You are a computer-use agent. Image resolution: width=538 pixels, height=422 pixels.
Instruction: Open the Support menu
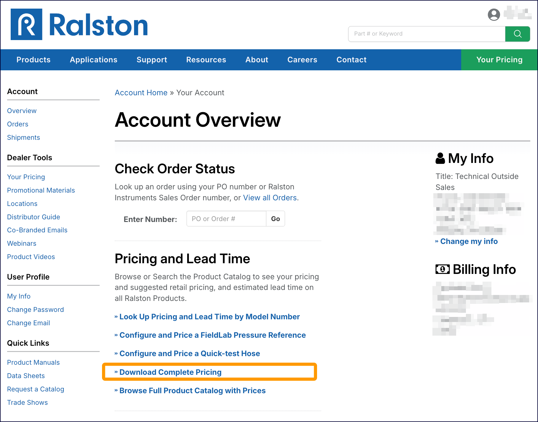[152, 60]
